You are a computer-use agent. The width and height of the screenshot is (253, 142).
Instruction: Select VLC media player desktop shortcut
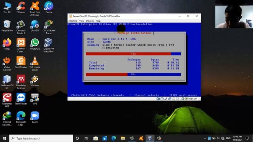tap(35, 64)
